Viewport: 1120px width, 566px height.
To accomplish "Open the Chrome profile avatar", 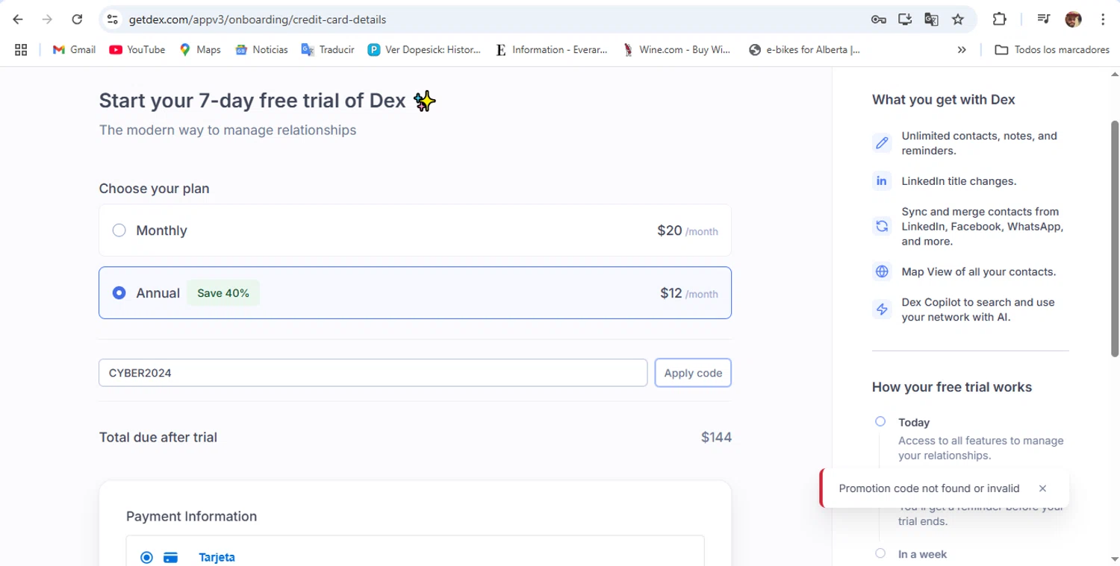I will pos(1073,19).
